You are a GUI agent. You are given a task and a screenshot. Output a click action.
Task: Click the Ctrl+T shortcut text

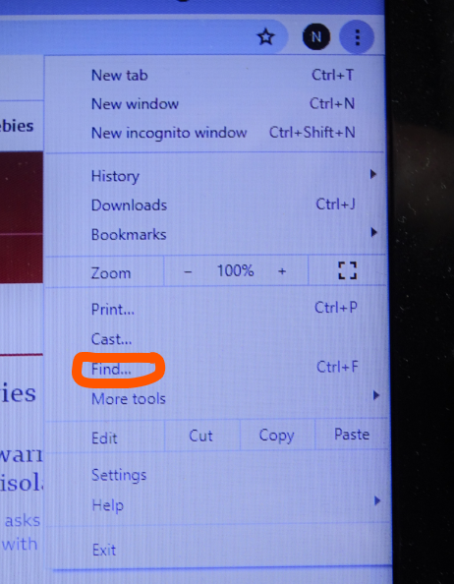[x=333, y=76]
